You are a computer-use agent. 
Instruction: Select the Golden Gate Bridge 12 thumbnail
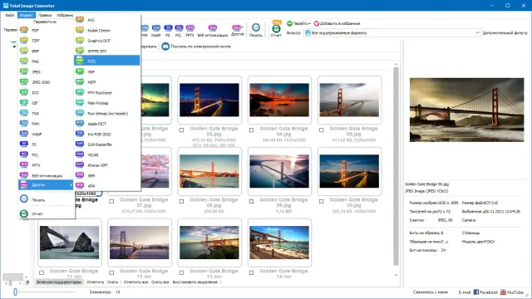tap(140, 243)
